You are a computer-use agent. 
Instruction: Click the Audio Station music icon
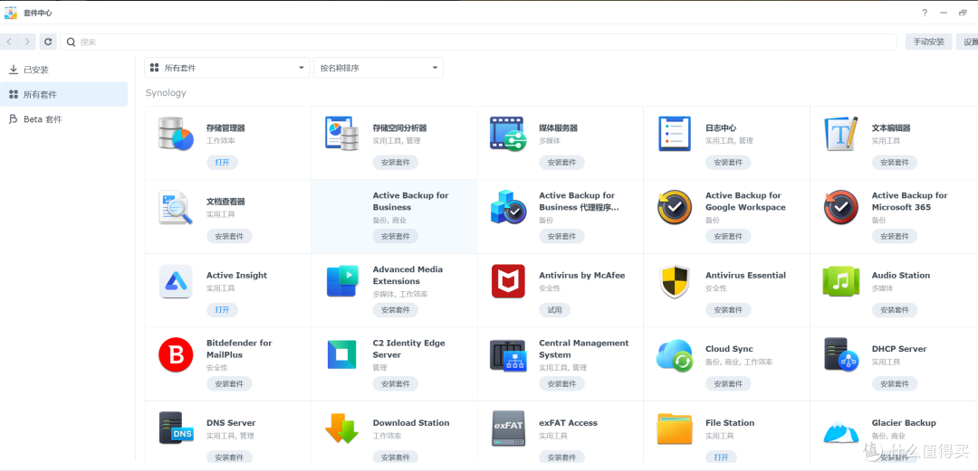[840, 281]
